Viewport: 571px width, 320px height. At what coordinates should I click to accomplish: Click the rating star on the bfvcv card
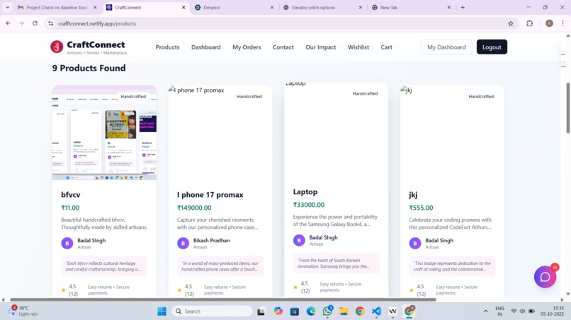pyautogui.click(x=64, y=290)
